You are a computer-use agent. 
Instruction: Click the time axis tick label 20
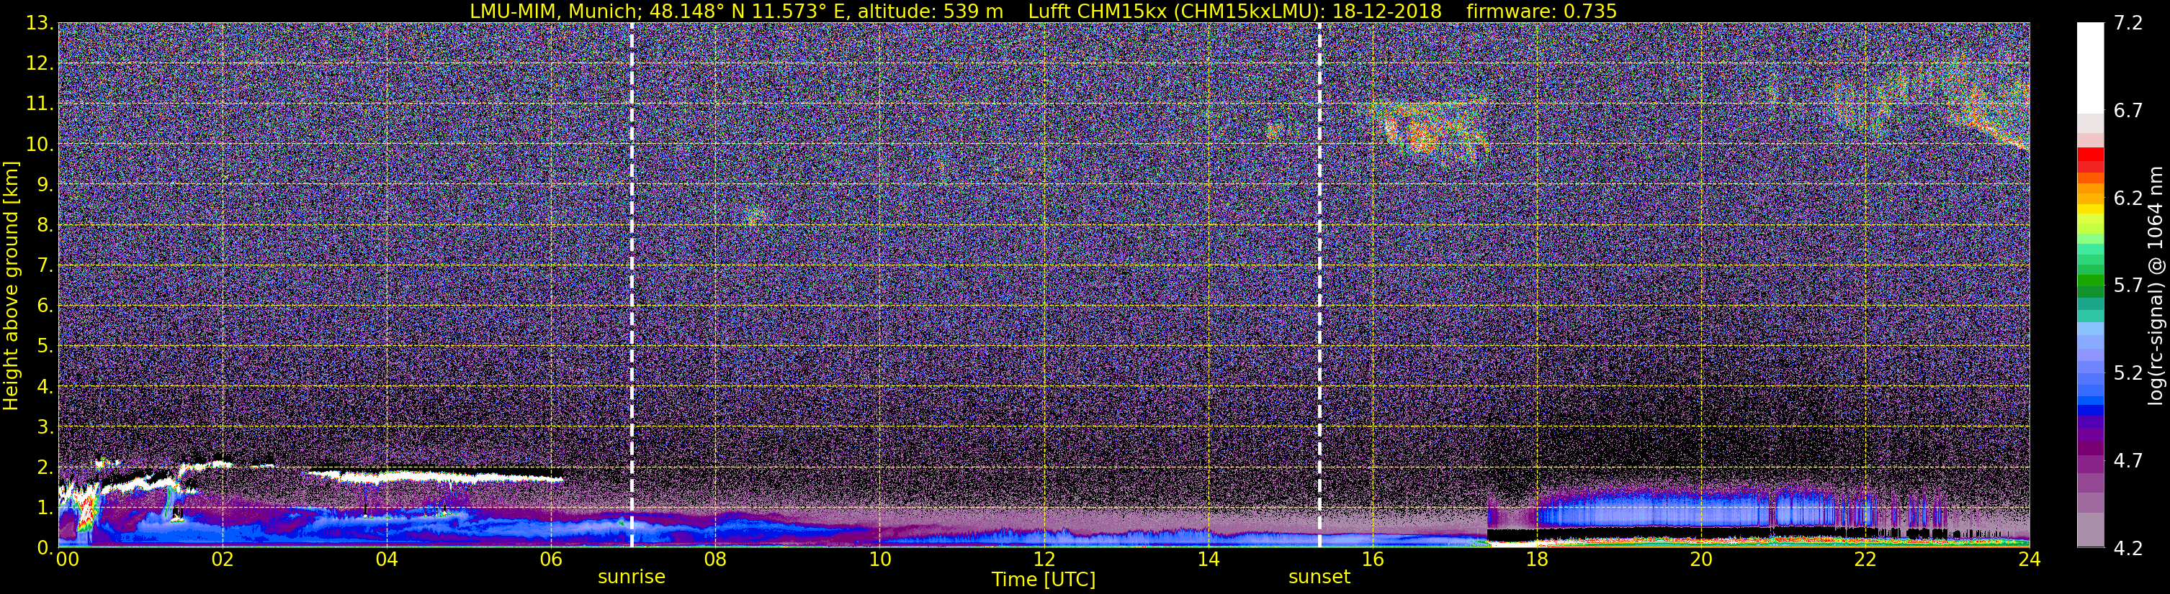1701,560
